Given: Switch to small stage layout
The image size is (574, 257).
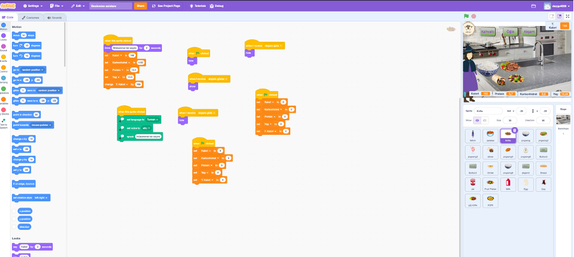Looking at the screenshot, I should 551,16.
